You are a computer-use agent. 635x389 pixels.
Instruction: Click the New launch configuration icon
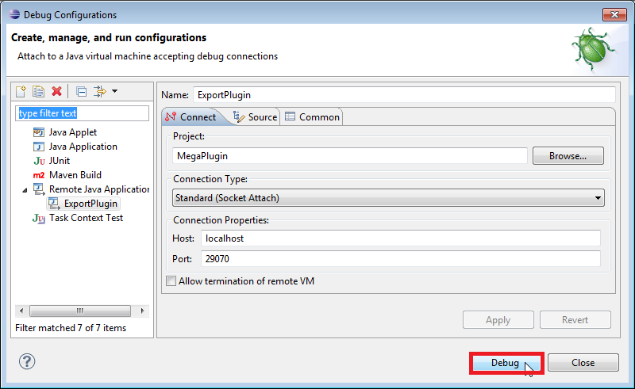[21, 92]
